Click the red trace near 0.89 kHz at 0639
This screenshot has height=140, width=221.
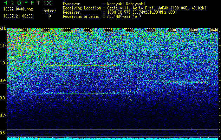pos(197,82)
